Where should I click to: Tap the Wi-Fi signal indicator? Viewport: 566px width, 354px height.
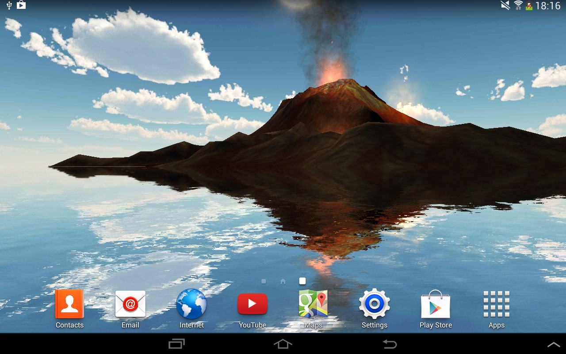click(517, 6)
